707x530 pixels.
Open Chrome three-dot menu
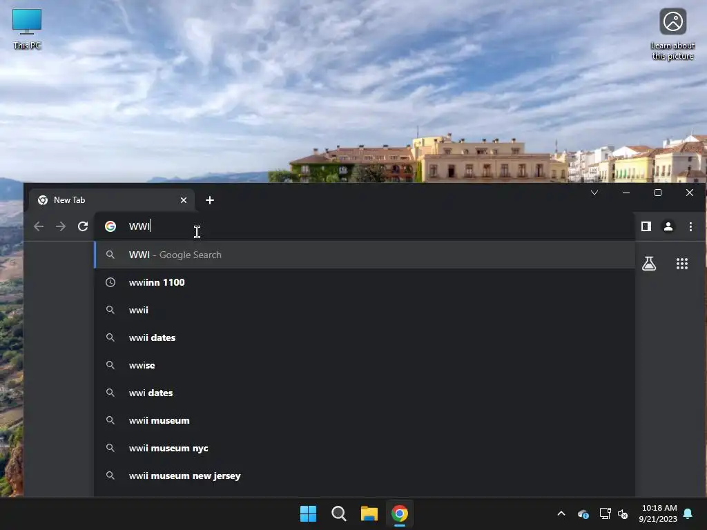tap(690, 226)
